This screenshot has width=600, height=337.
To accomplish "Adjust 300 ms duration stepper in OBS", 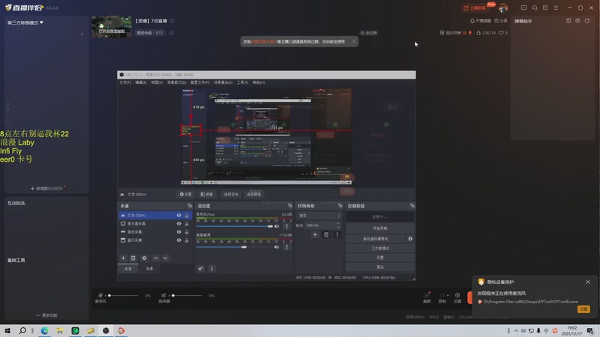I will (338, 225).
